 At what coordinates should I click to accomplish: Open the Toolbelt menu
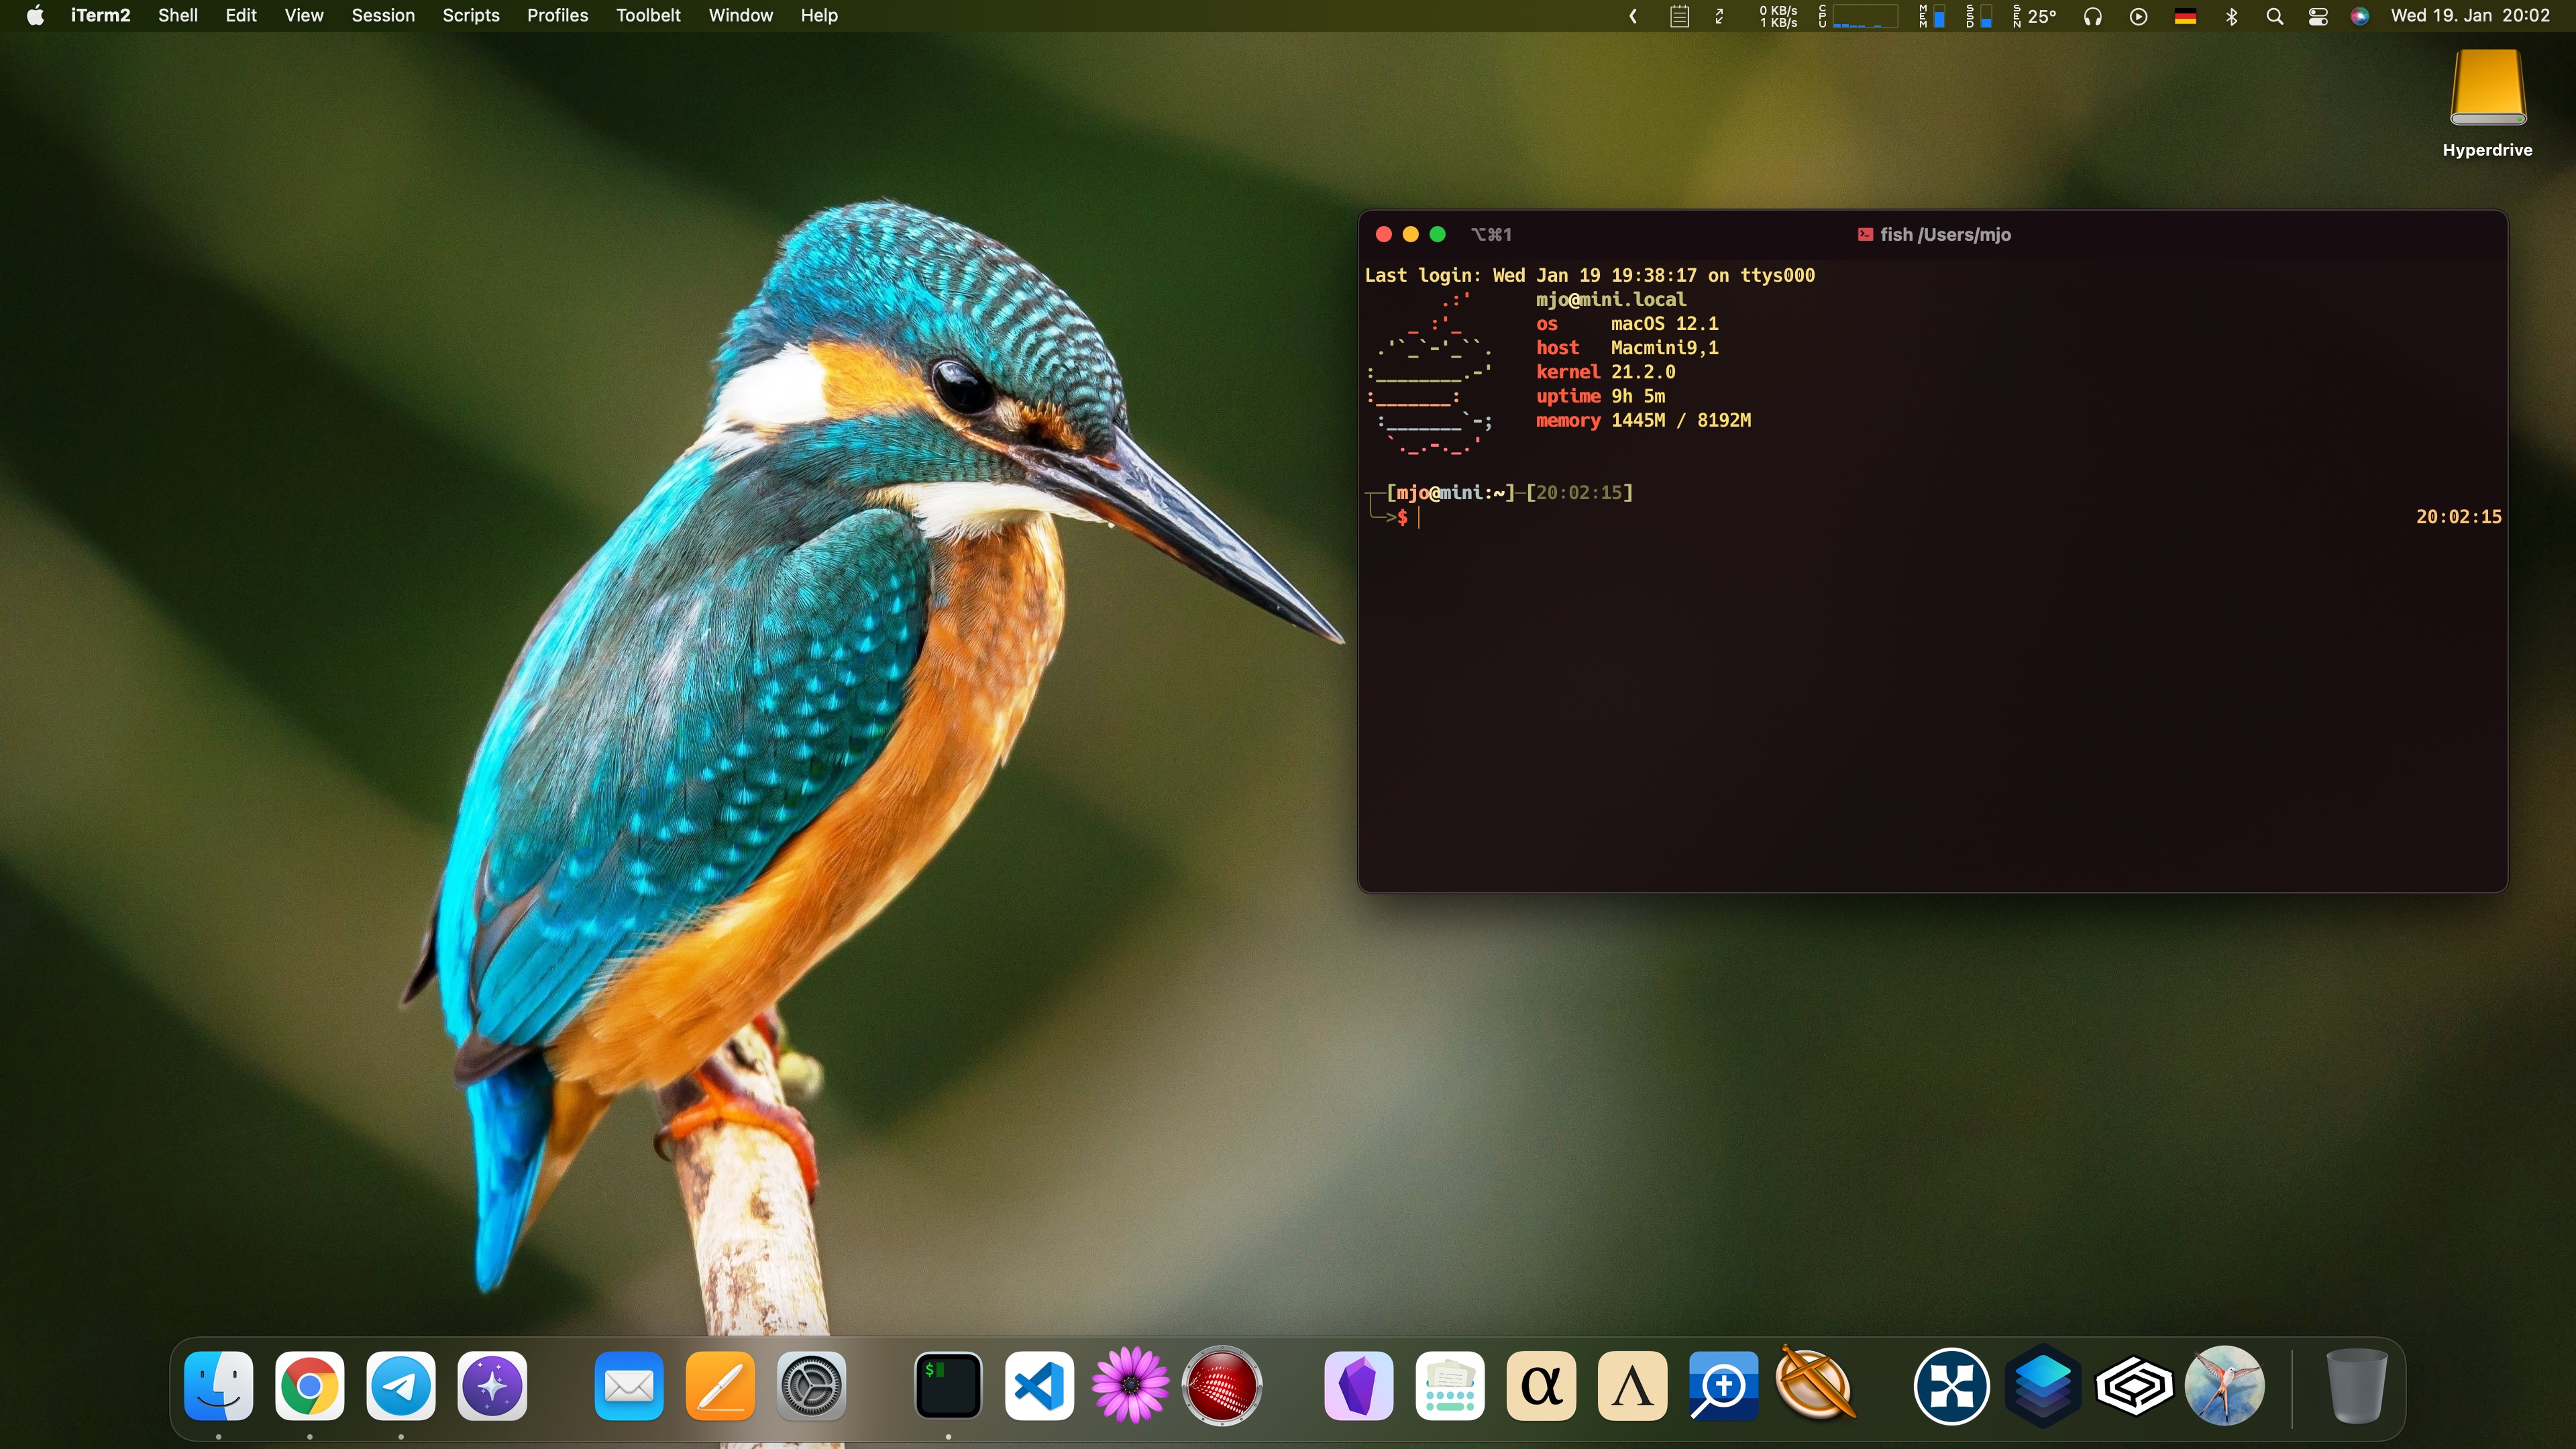tap(648, 16)
